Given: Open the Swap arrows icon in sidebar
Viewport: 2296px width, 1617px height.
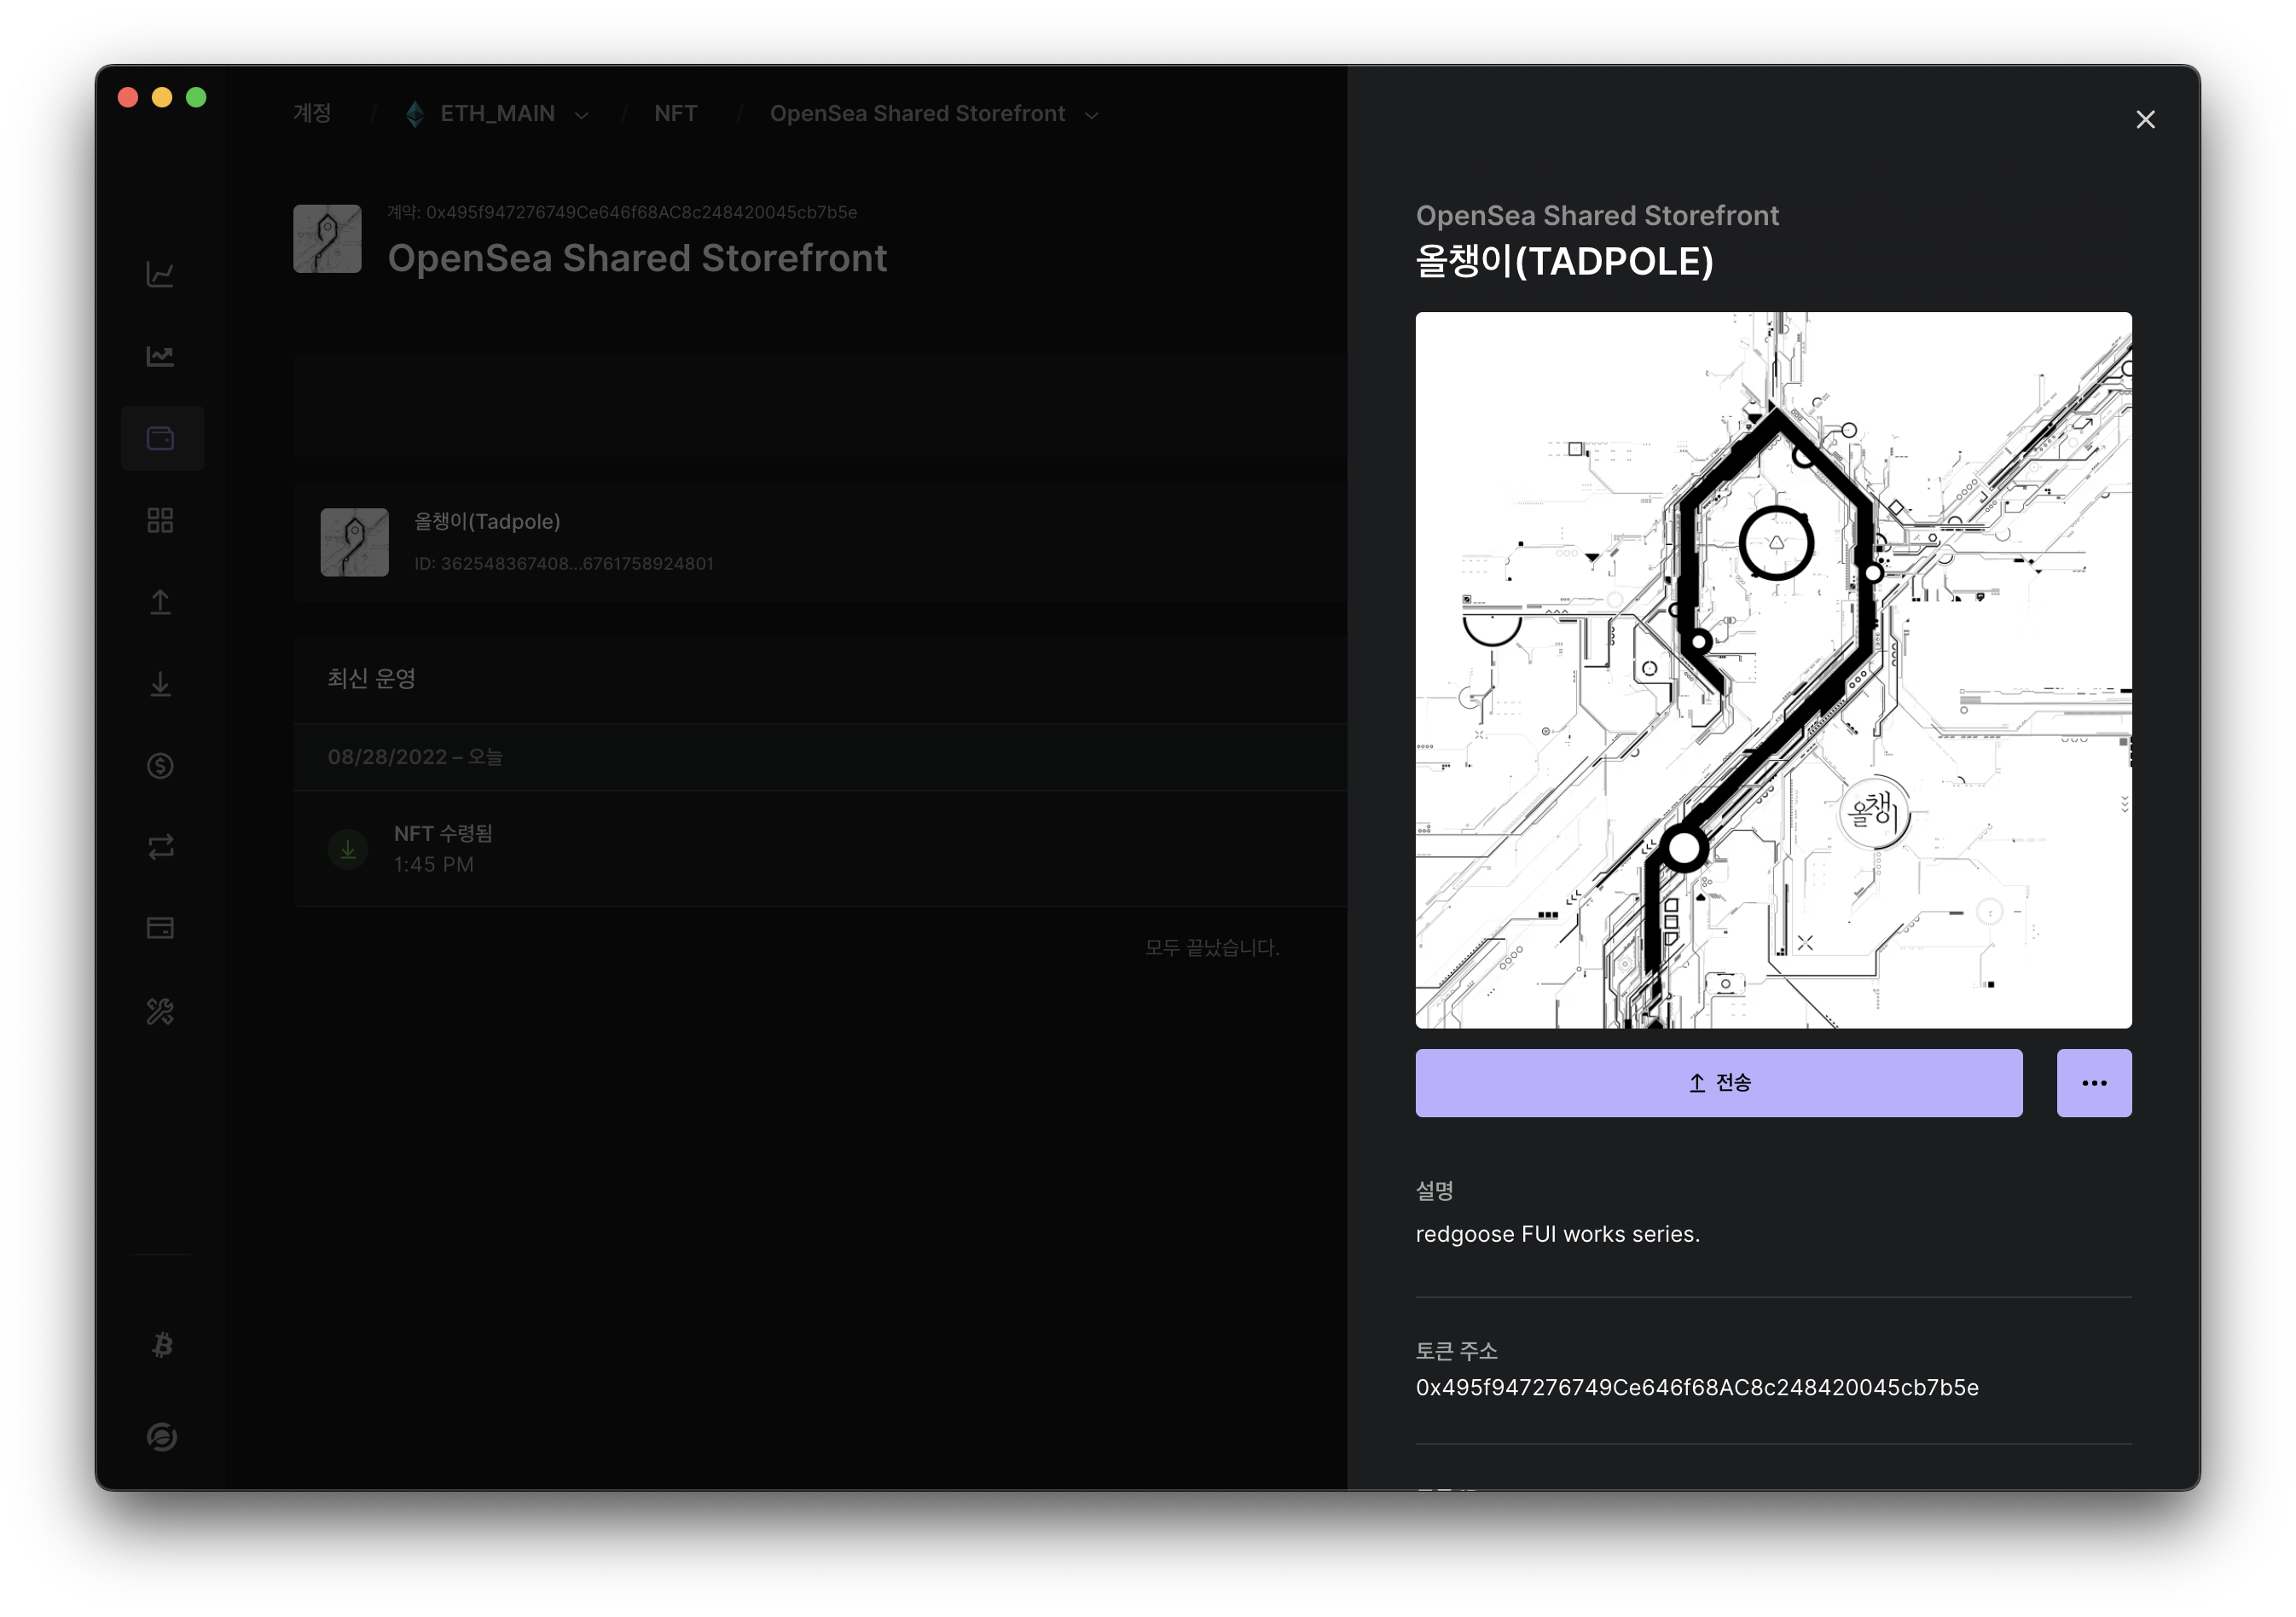Looking at the screenshot, I should click(x=161, y=848).
